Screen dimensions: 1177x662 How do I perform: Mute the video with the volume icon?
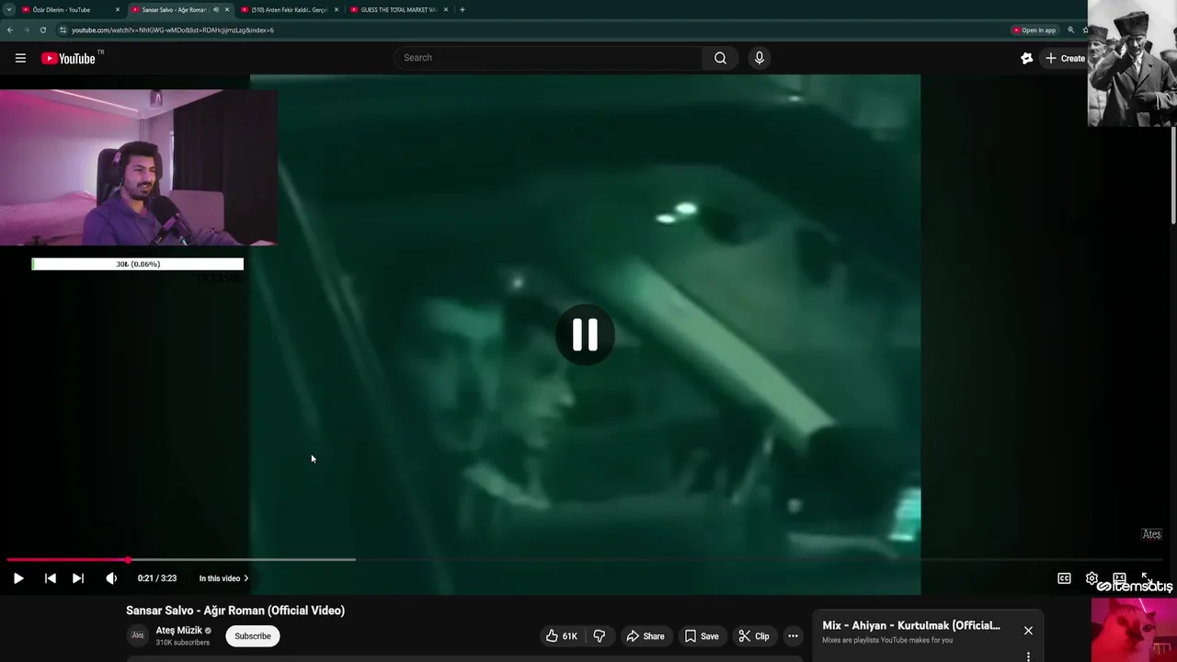111,578
